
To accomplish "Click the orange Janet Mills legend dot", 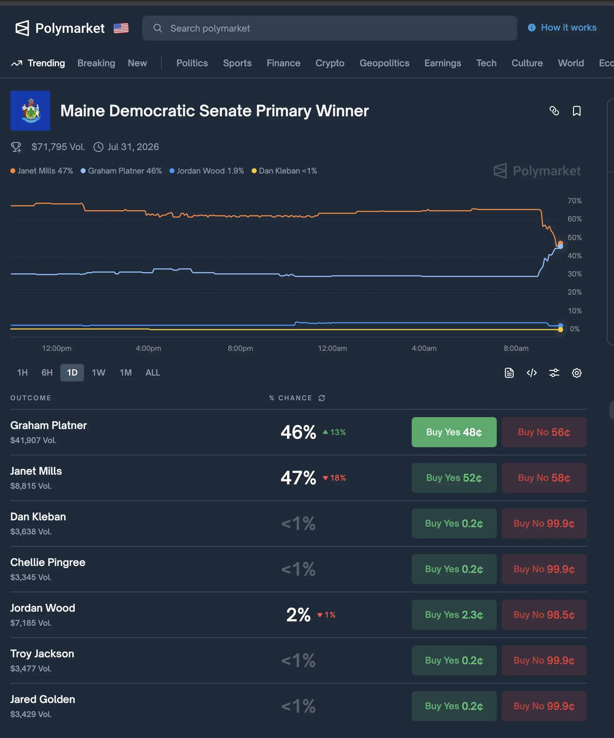I will tap(13, 171).
